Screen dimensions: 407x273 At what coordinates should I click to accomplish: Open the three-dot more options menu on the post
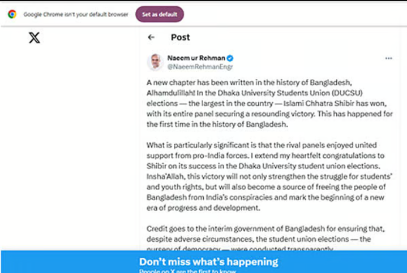click(388, 58)
